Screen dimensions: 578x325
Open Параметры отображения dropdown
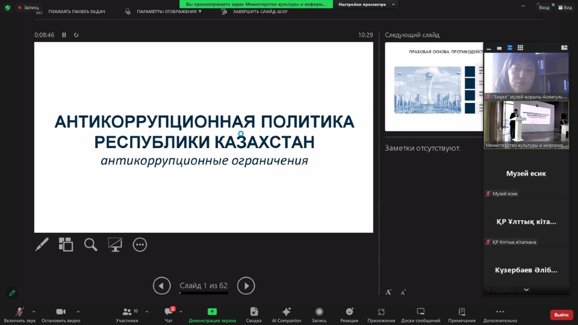[169, 11]
